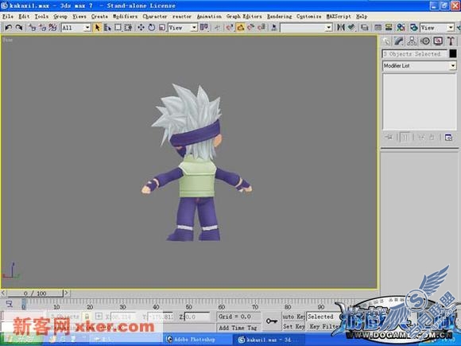Activate the Select Object arrow tool
The height and width of the screenshot is (346, 461).
(x=97, y=28)
